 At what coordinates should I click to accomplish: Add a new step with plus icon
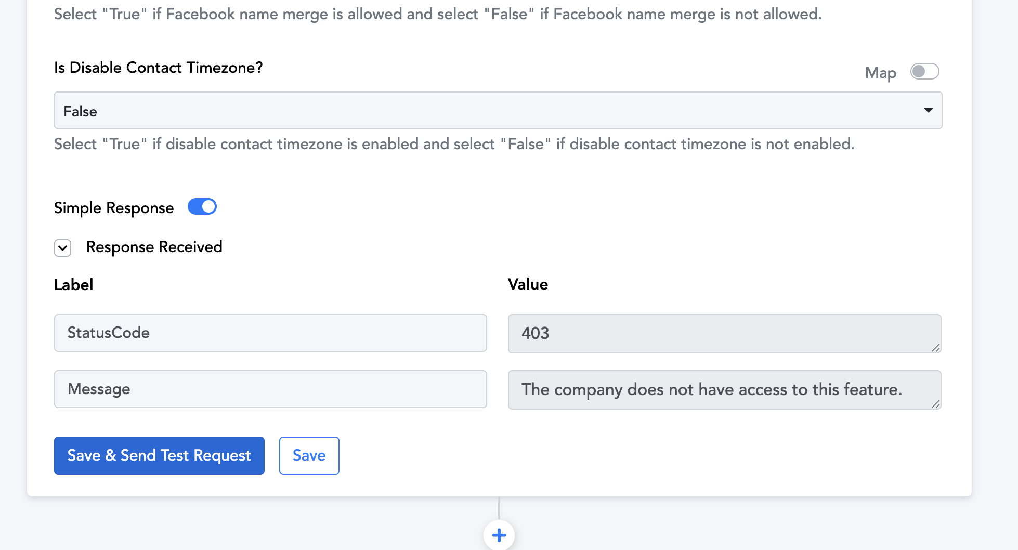pyautogui.click(x=499, y=535)
